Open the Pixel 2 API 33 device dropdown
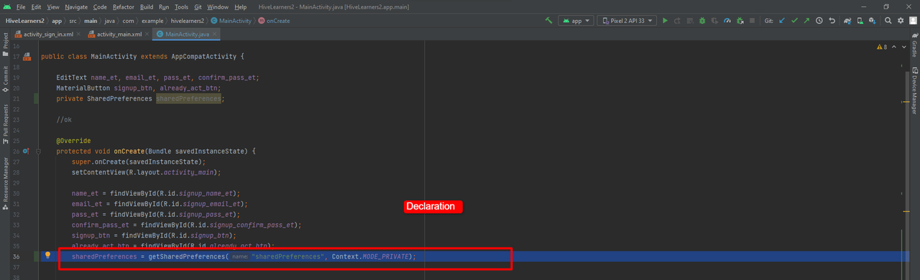Image resolution: width=920 pixels, height=280 pixels. [627, 21]
